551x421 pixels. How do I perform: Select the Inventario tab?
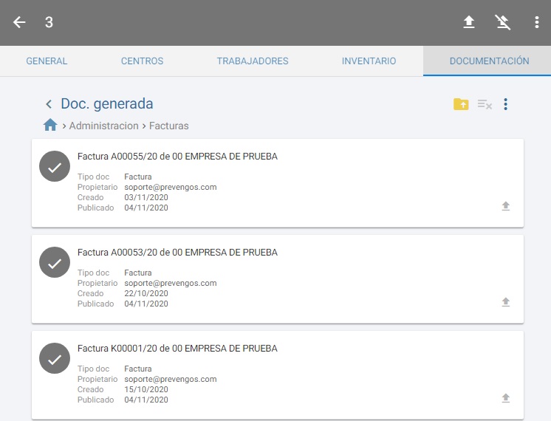coord(369,61)
